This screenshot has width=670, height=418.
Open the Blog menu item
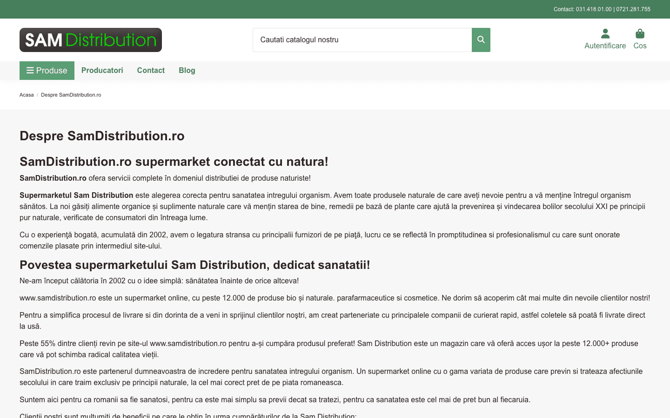(x=187, y=71)
